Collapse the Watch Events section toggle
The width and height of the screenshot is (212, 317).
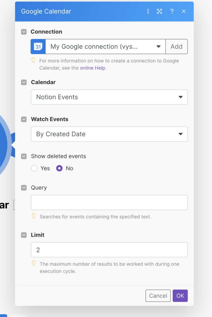24,119
